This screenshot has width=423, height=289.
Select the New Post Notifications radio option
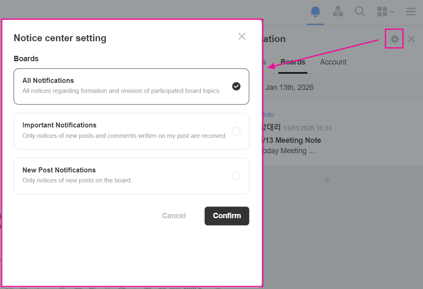pos(236,176)
